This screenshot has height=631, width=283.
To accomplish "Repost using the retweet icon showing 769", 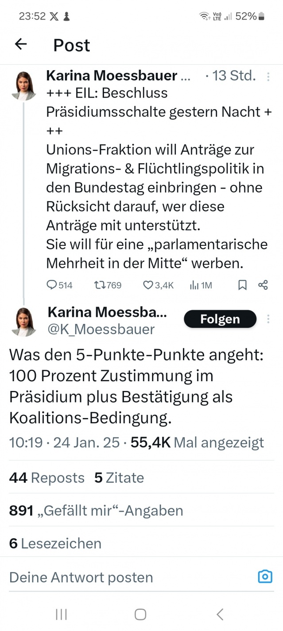I will point(100,285).
